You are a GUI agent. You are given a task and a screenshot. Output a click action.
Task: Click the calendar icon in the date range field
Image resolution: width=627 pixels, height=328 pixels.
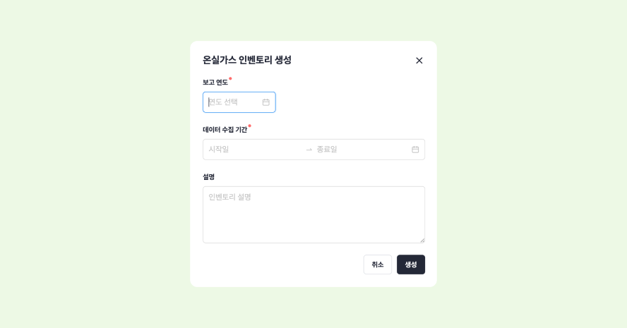coord(415,150)
